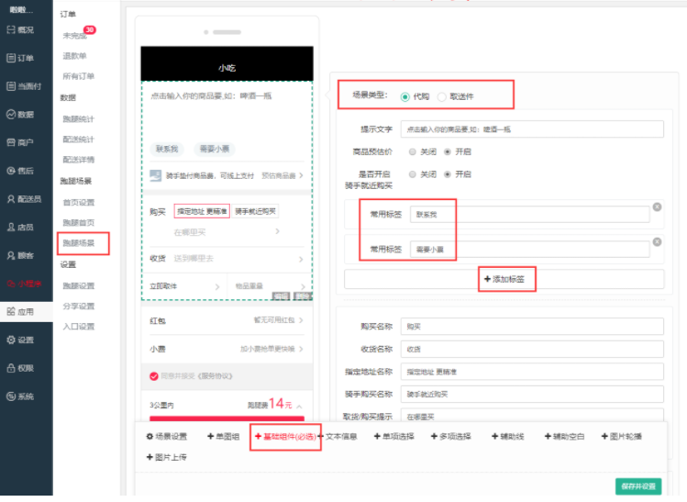Select 代购 scene type radio

pos(405,97)
